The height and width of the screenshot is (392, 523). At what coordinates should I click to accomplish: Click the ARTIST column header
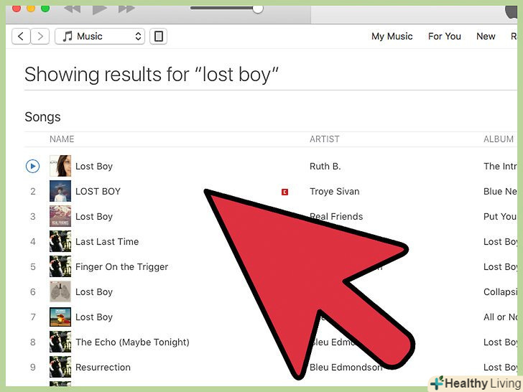(325, 139)
